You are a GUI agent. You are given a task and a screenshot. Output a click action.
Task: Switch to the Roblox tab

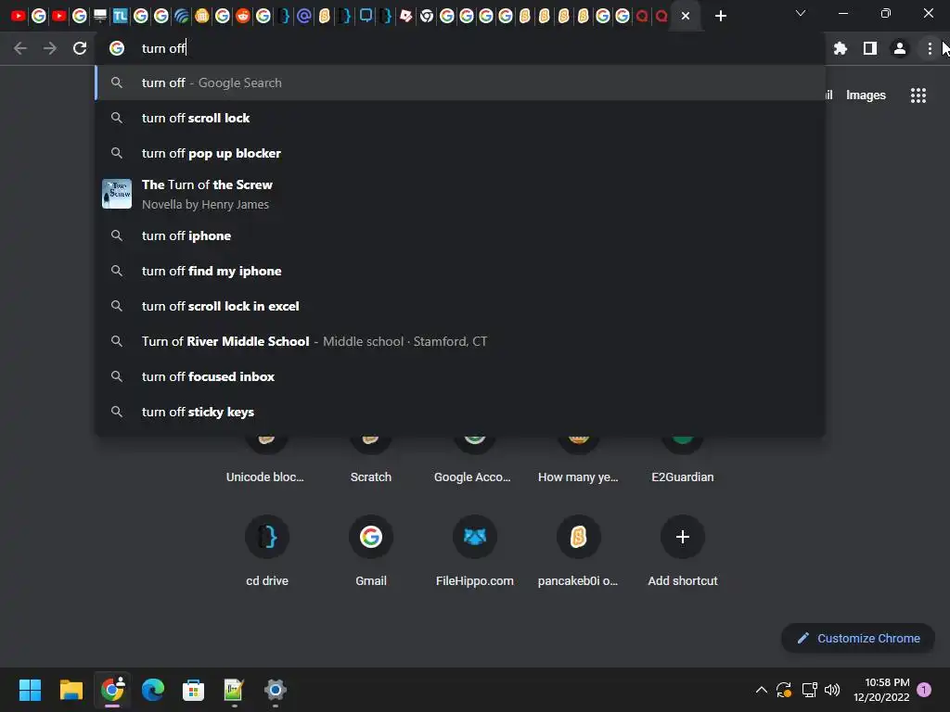[x=406, y=16]
